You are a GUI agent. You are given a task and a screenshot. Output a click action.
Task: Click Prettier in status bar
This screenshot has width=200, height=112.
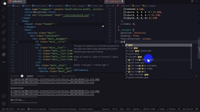[171, 109]
